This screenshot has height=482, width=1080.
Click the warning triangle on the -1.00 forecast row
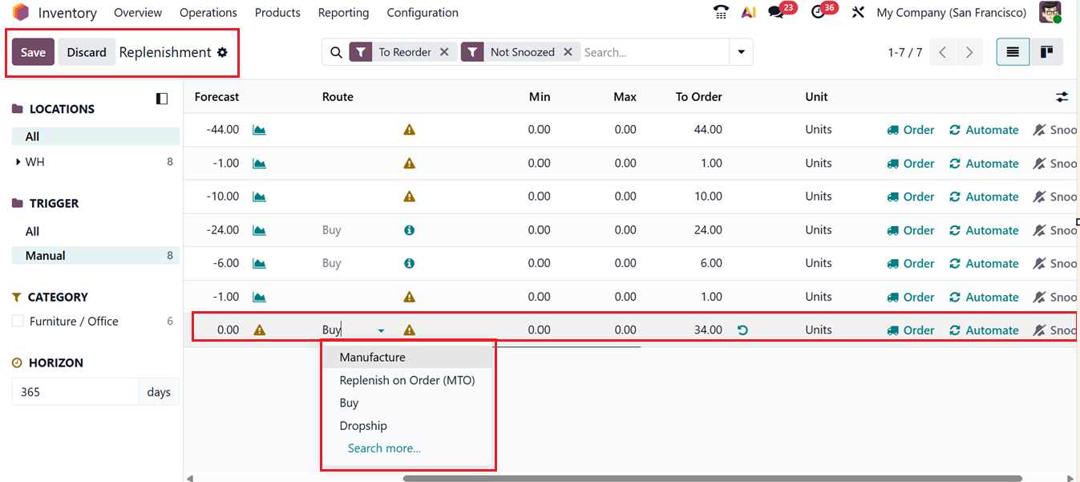tap(409, 163)
